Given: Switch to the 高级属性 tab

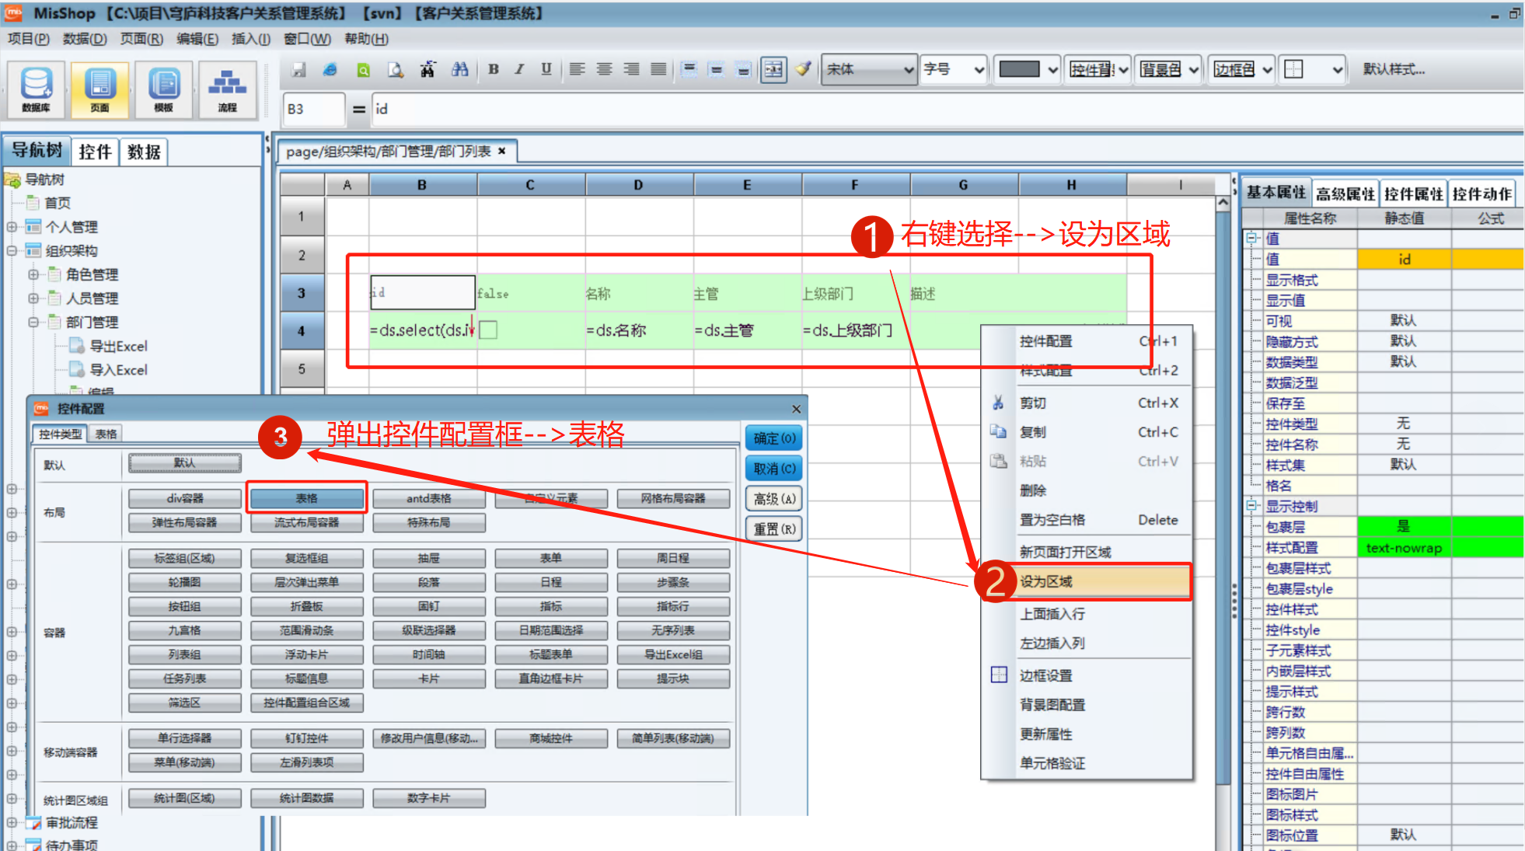Looking at the screenshot, I should coord(1345,194).
